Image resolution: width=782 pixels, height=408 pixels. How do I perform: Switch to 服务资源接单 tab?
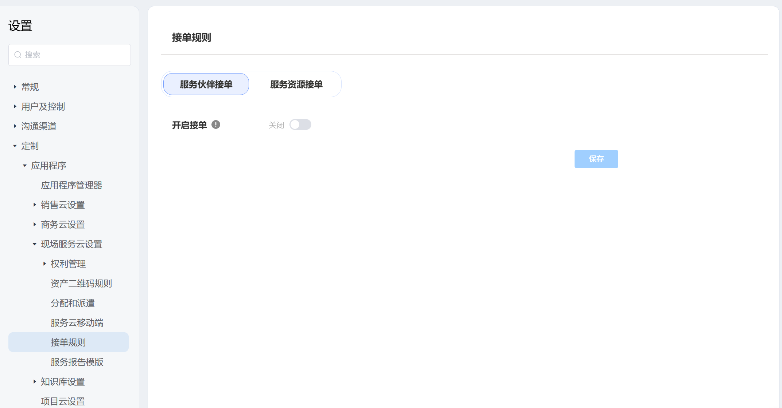pos(296,84)
